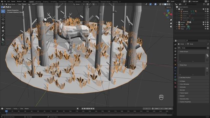Viewport: 210px width, 118px height.
Task: Open the Tool properties tab
Action: (175, 45)
